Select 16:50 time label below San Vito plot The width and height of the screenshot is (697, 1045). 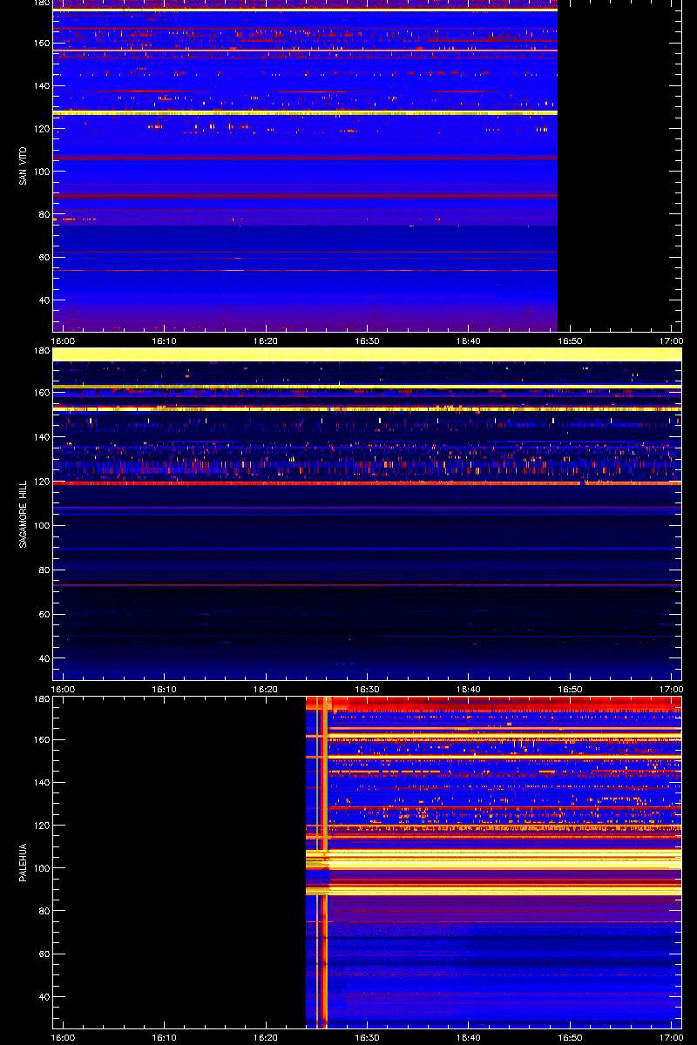[570, 341]
